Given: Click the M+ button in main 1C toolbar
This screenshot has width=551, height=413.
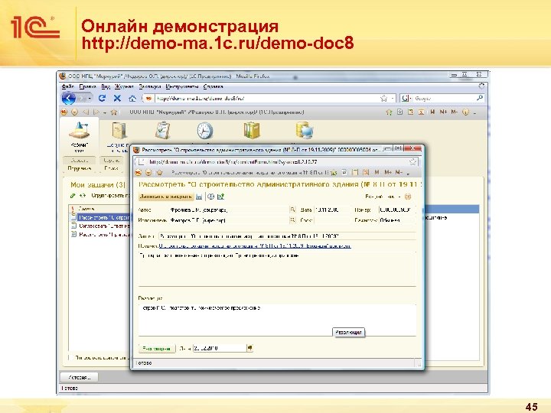Looking at the screenshot, I should [x=443, y=112].
